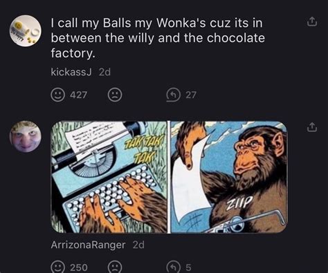Open the typewriter comic panel image
Image resolution: width=328 pixels, height=273 pixels.
point(109,177)
